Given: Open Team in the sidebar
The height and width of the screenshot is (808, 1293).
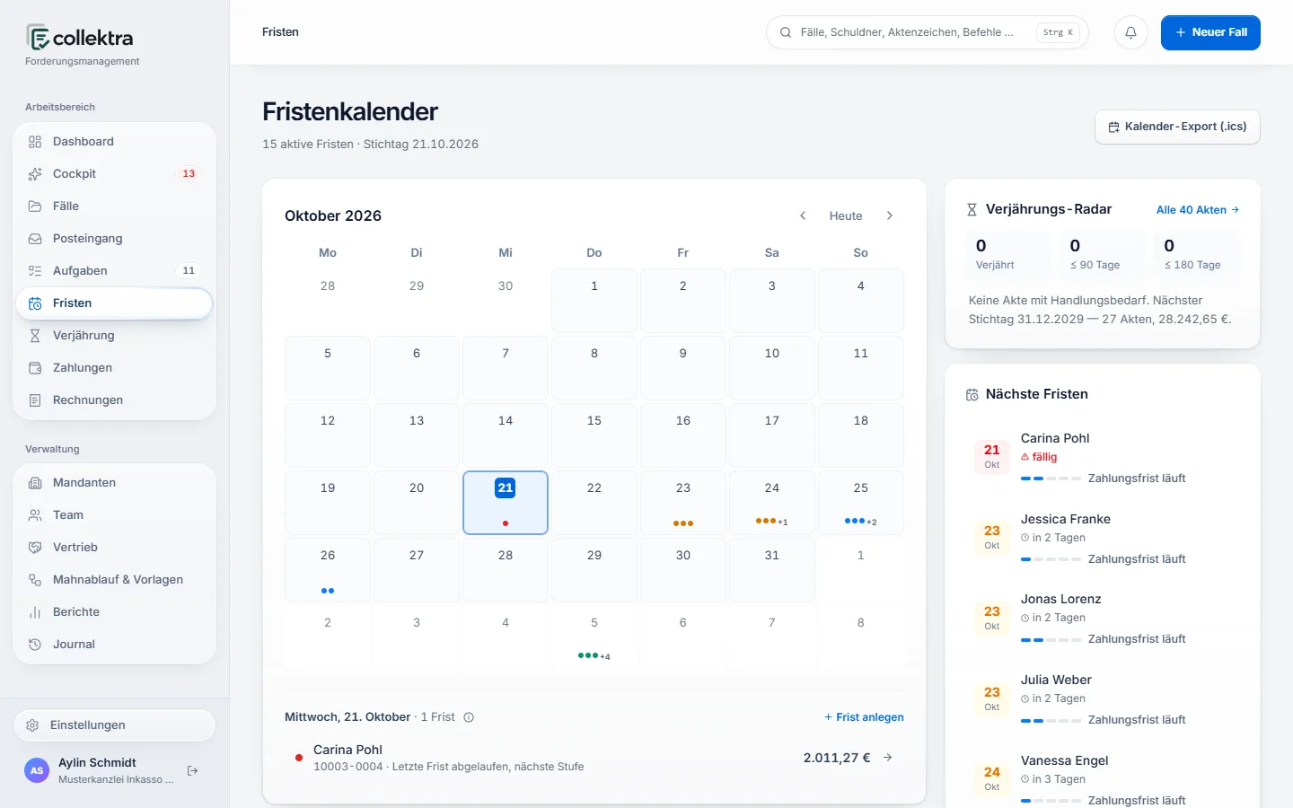Looking at the screenshot, I should click(x=115, y=514).
